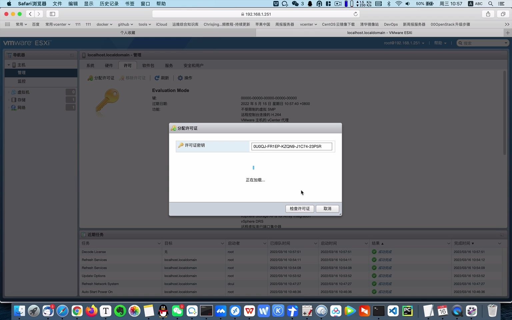Go forward in Safari

tap(39, 14)
